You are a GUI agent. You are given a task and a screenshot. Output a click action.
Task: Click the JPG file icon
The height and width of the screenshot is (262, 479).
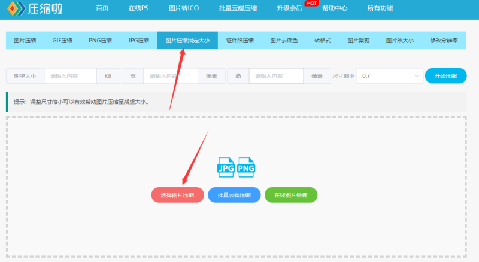pyautogui.click(x=226, y=167)
